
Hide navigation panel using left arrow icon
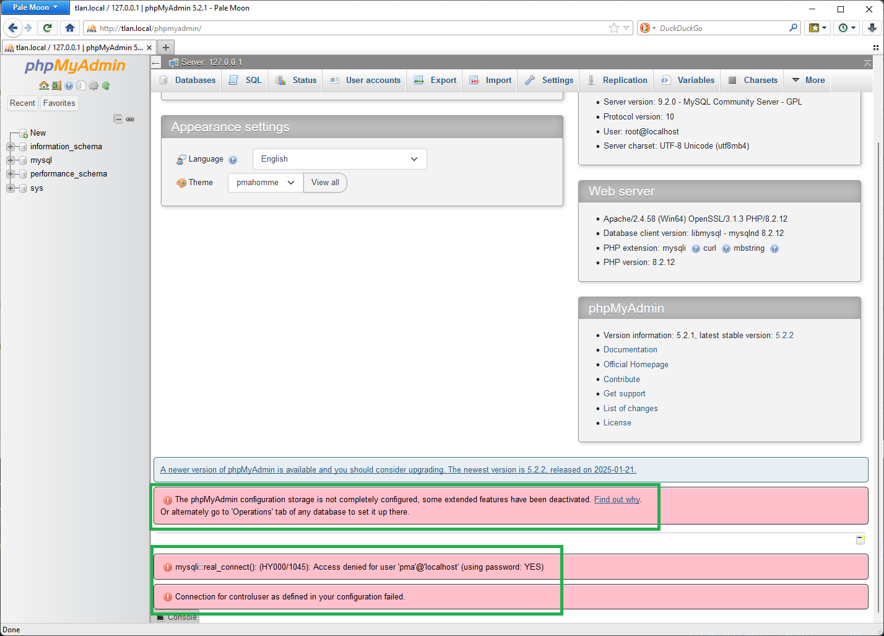[x=156, y=63]
